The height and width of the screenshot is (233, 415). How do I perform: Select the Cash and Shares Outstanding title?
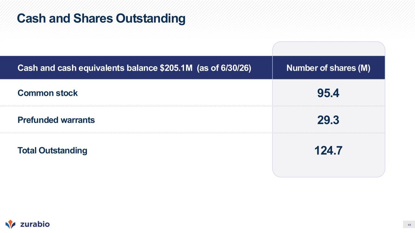[101, 19]
